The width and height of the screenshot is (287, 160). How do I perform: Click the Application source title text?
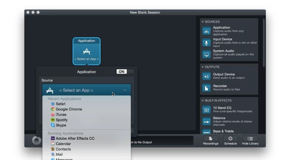pos(221,27)
